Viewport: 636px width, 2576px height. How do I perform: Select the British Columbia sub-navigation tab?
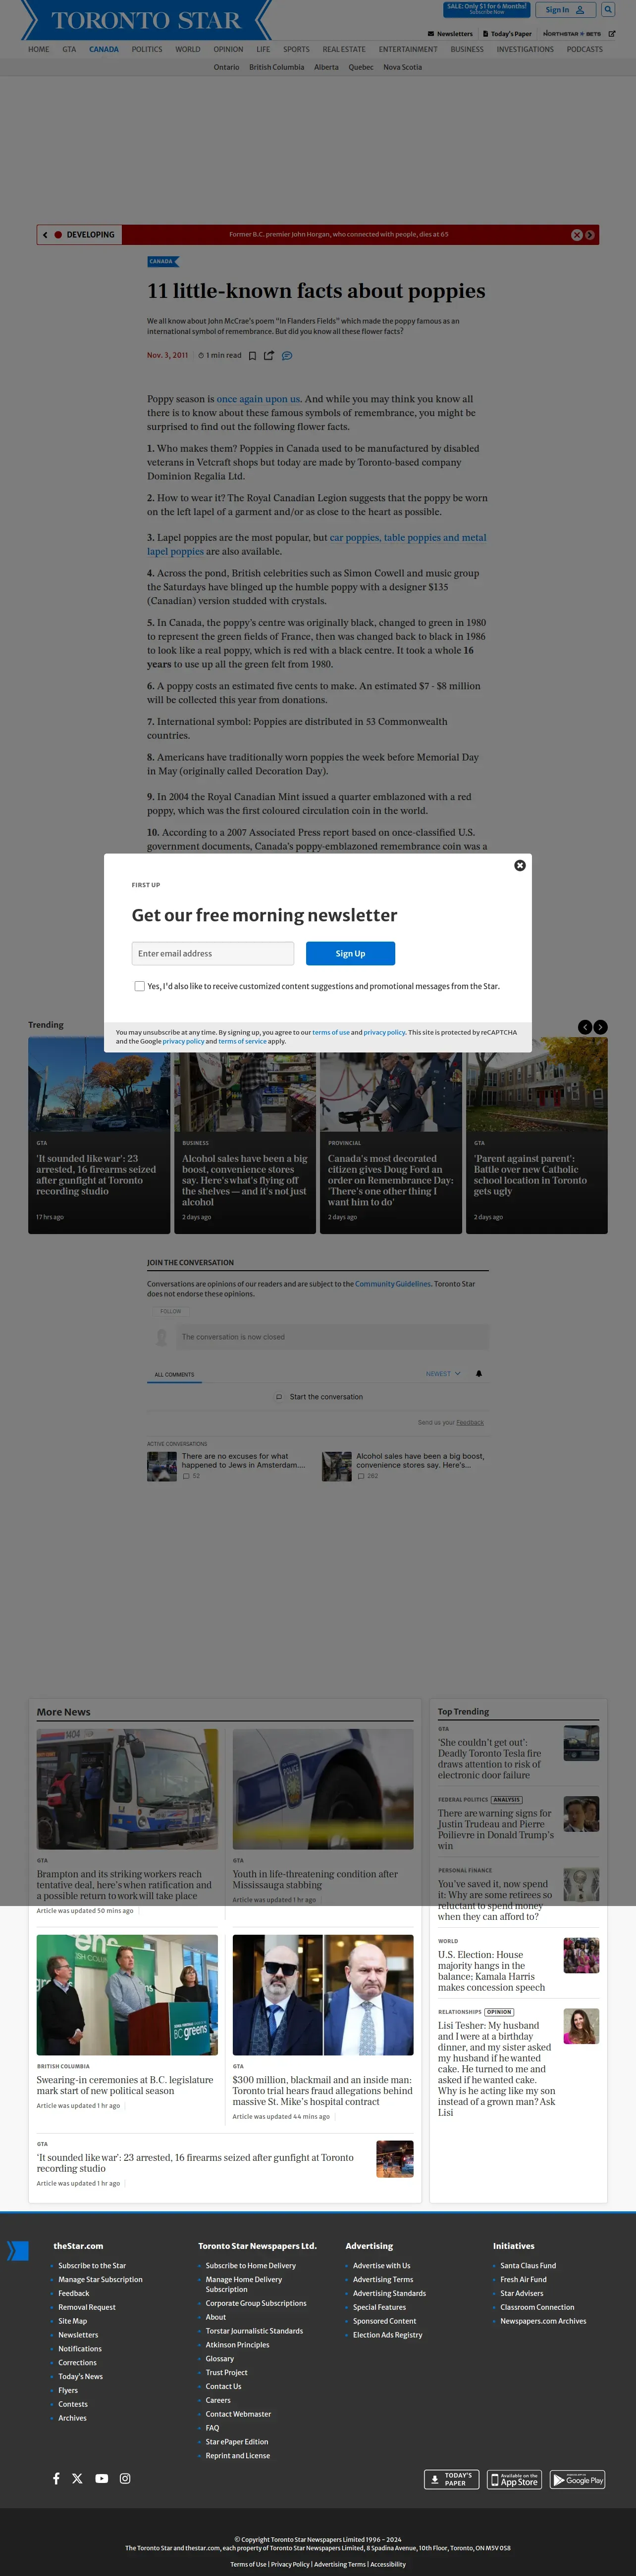pyautogui.click(x=276, y=67)
